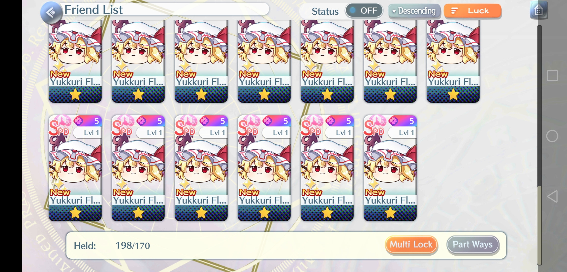Select third Yukkuri card in bottom row

(x=201, y=168)
